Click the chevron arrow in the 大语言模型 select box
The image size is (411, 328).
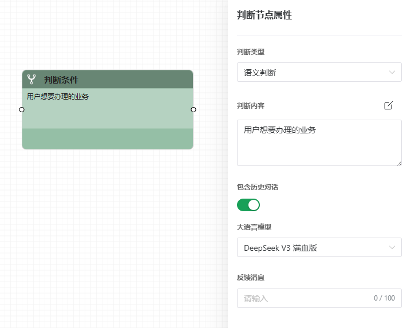(x=392, y=247)
